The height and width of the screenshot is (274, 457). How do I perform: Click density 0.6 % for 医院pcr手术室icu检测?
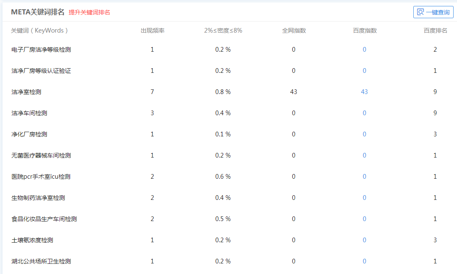click(223, 177)
